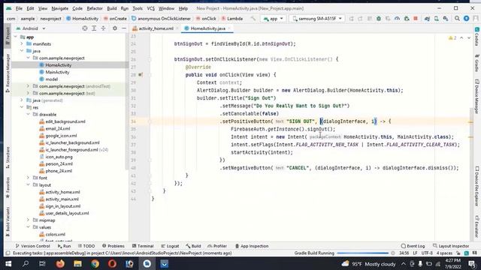Toggle the Gradle panel on right edge

click(477, 63)
